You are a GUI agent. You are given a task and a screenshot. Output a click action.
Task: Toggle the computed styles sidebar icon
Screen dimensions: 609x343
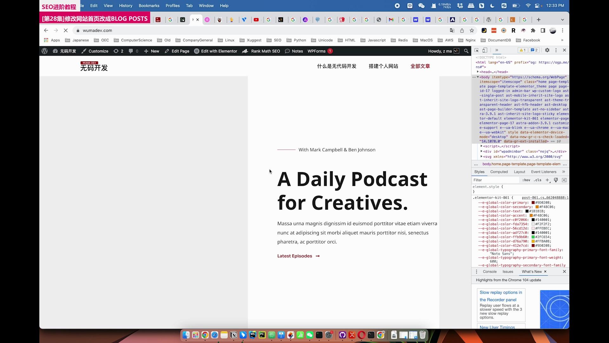564,180
